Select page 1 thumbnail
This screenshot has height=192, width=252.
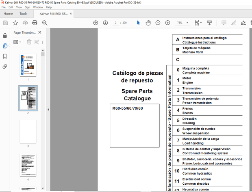tap(28, 65)
